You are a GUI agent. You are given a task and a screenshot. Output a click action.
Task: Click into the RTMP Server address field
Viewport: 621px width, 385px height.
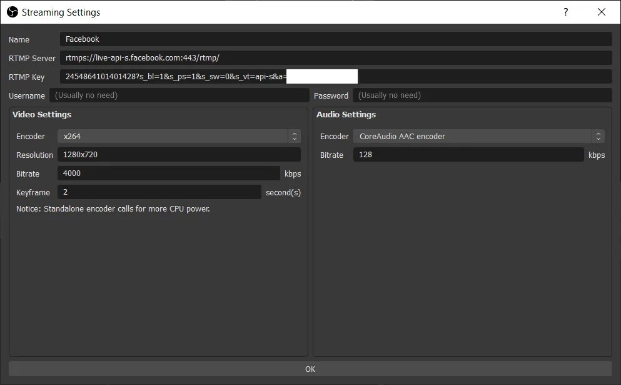(x=336, y=57)
